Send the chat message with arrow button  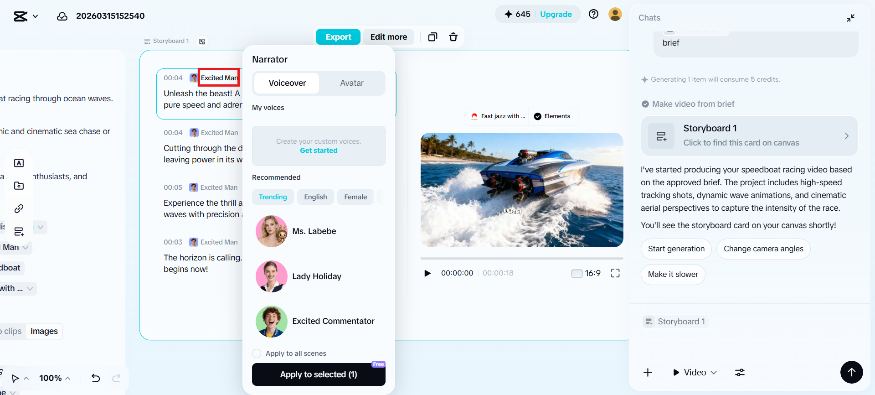[x=851, y=372]
